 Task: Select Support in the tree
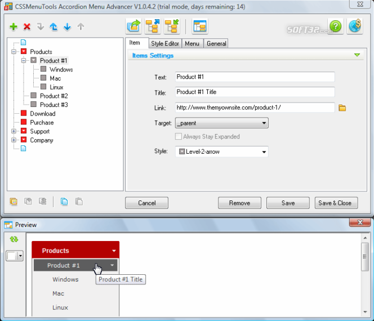pos(40,131)
